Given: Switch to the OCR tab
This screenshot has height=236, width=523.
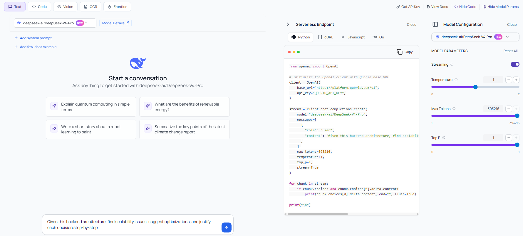Looking at the screenshot, I should coord(90,7).
